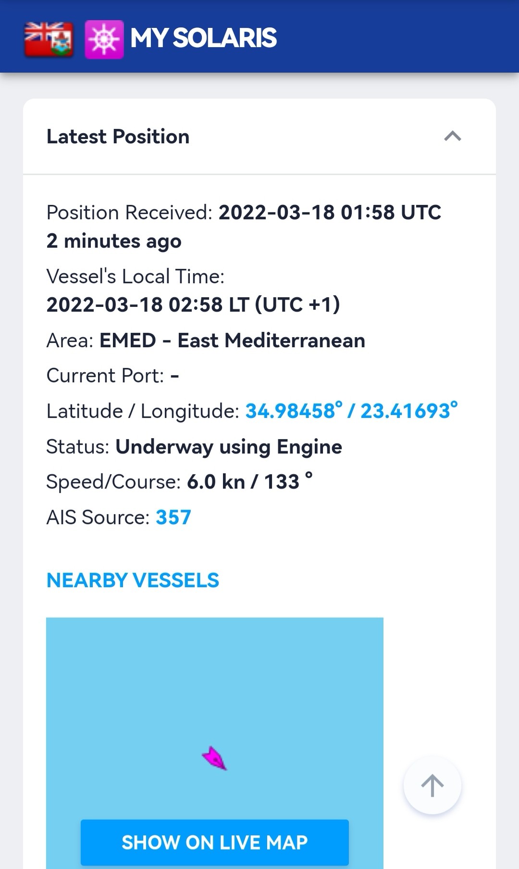Tap the Underway using Engine status text
This screenshot has height=869, width=519.
pyautogui.click(x=229, y=447)
